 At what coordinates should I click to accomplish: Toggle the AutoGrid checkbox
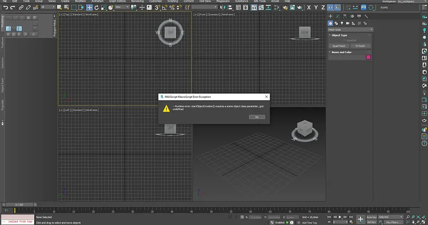pyautogui.click(x=345, y=40)
